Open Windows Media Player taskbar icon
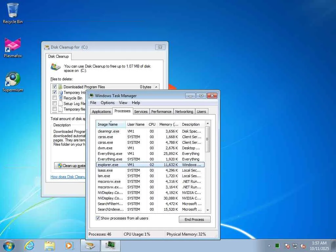336x252 pixels. (70, 245)
